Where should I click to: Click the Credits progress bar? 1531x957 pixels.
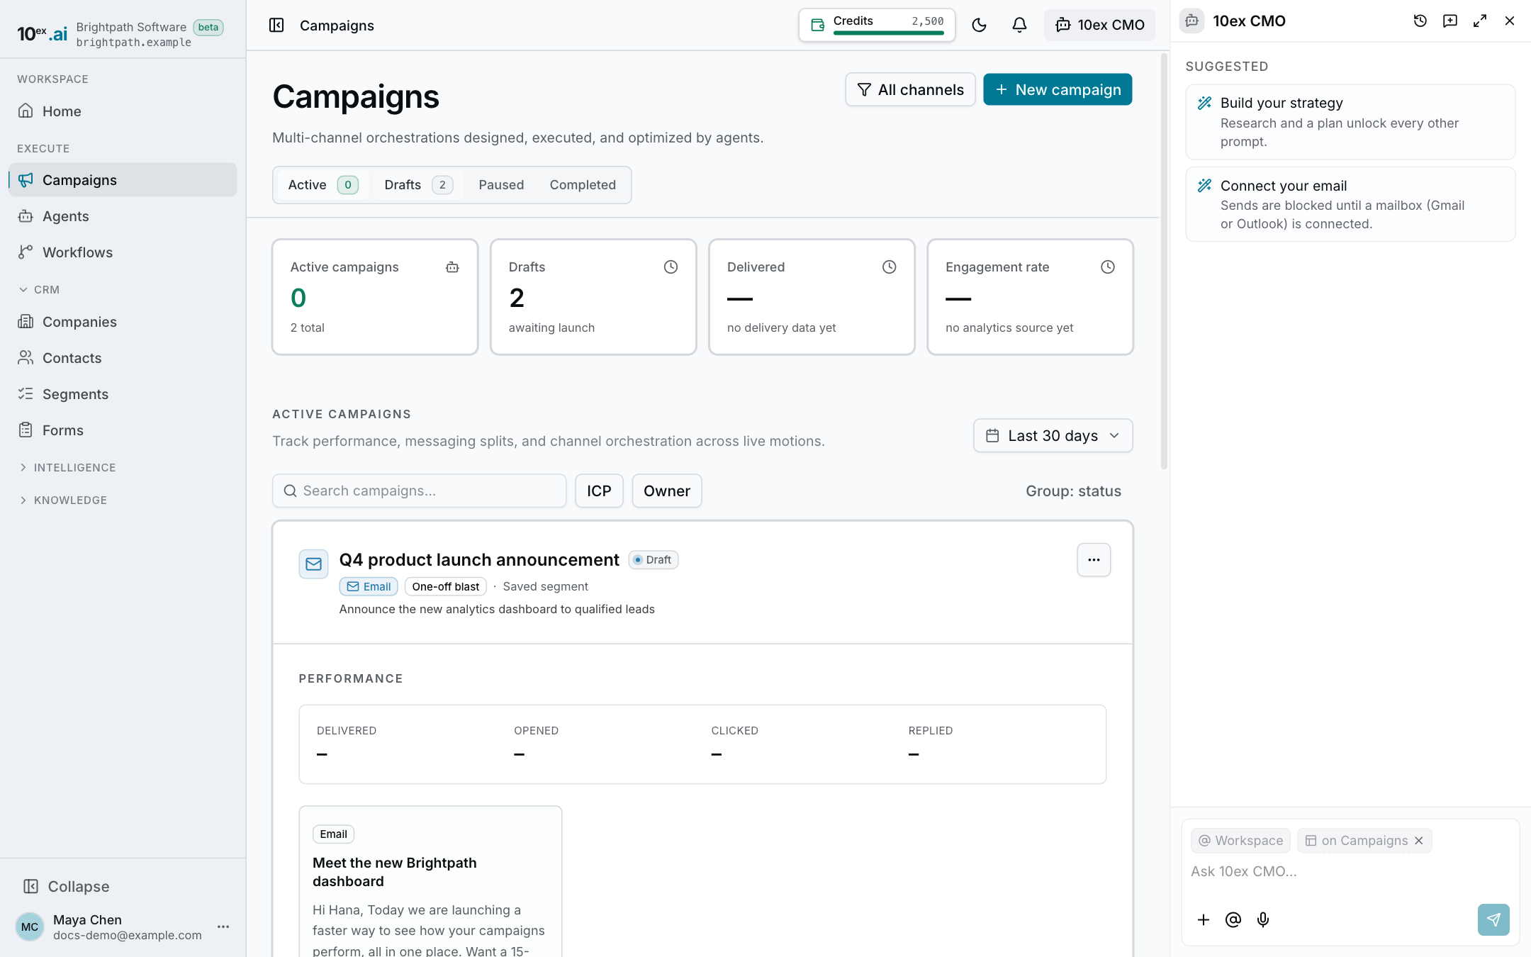pos(888,33)
